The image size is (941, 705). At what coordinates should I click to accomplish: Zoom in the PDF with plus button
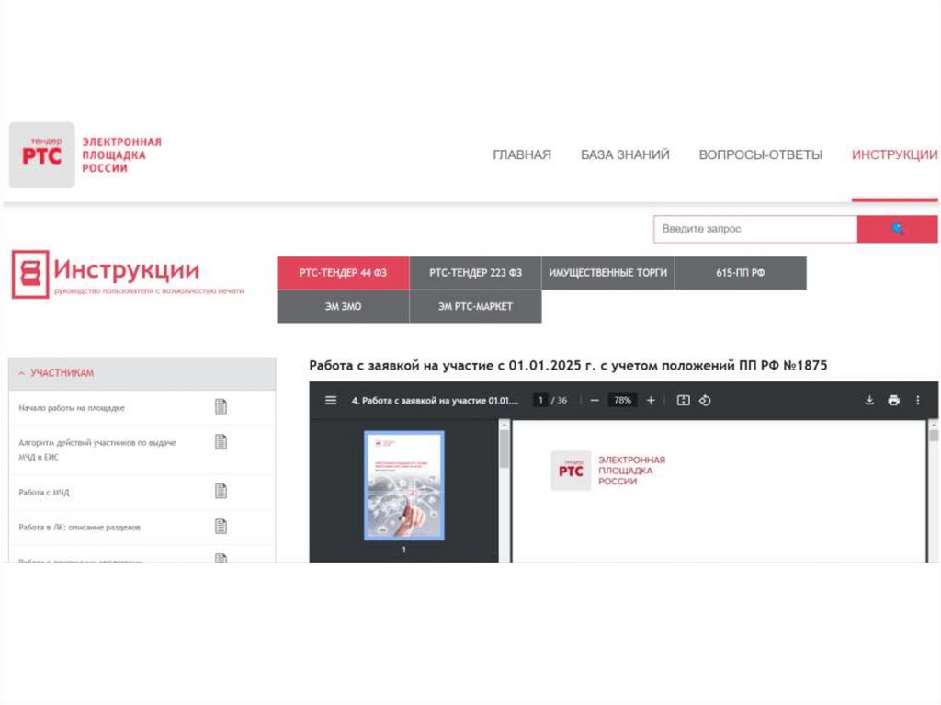pyautogui.click(x=651, y=401)
